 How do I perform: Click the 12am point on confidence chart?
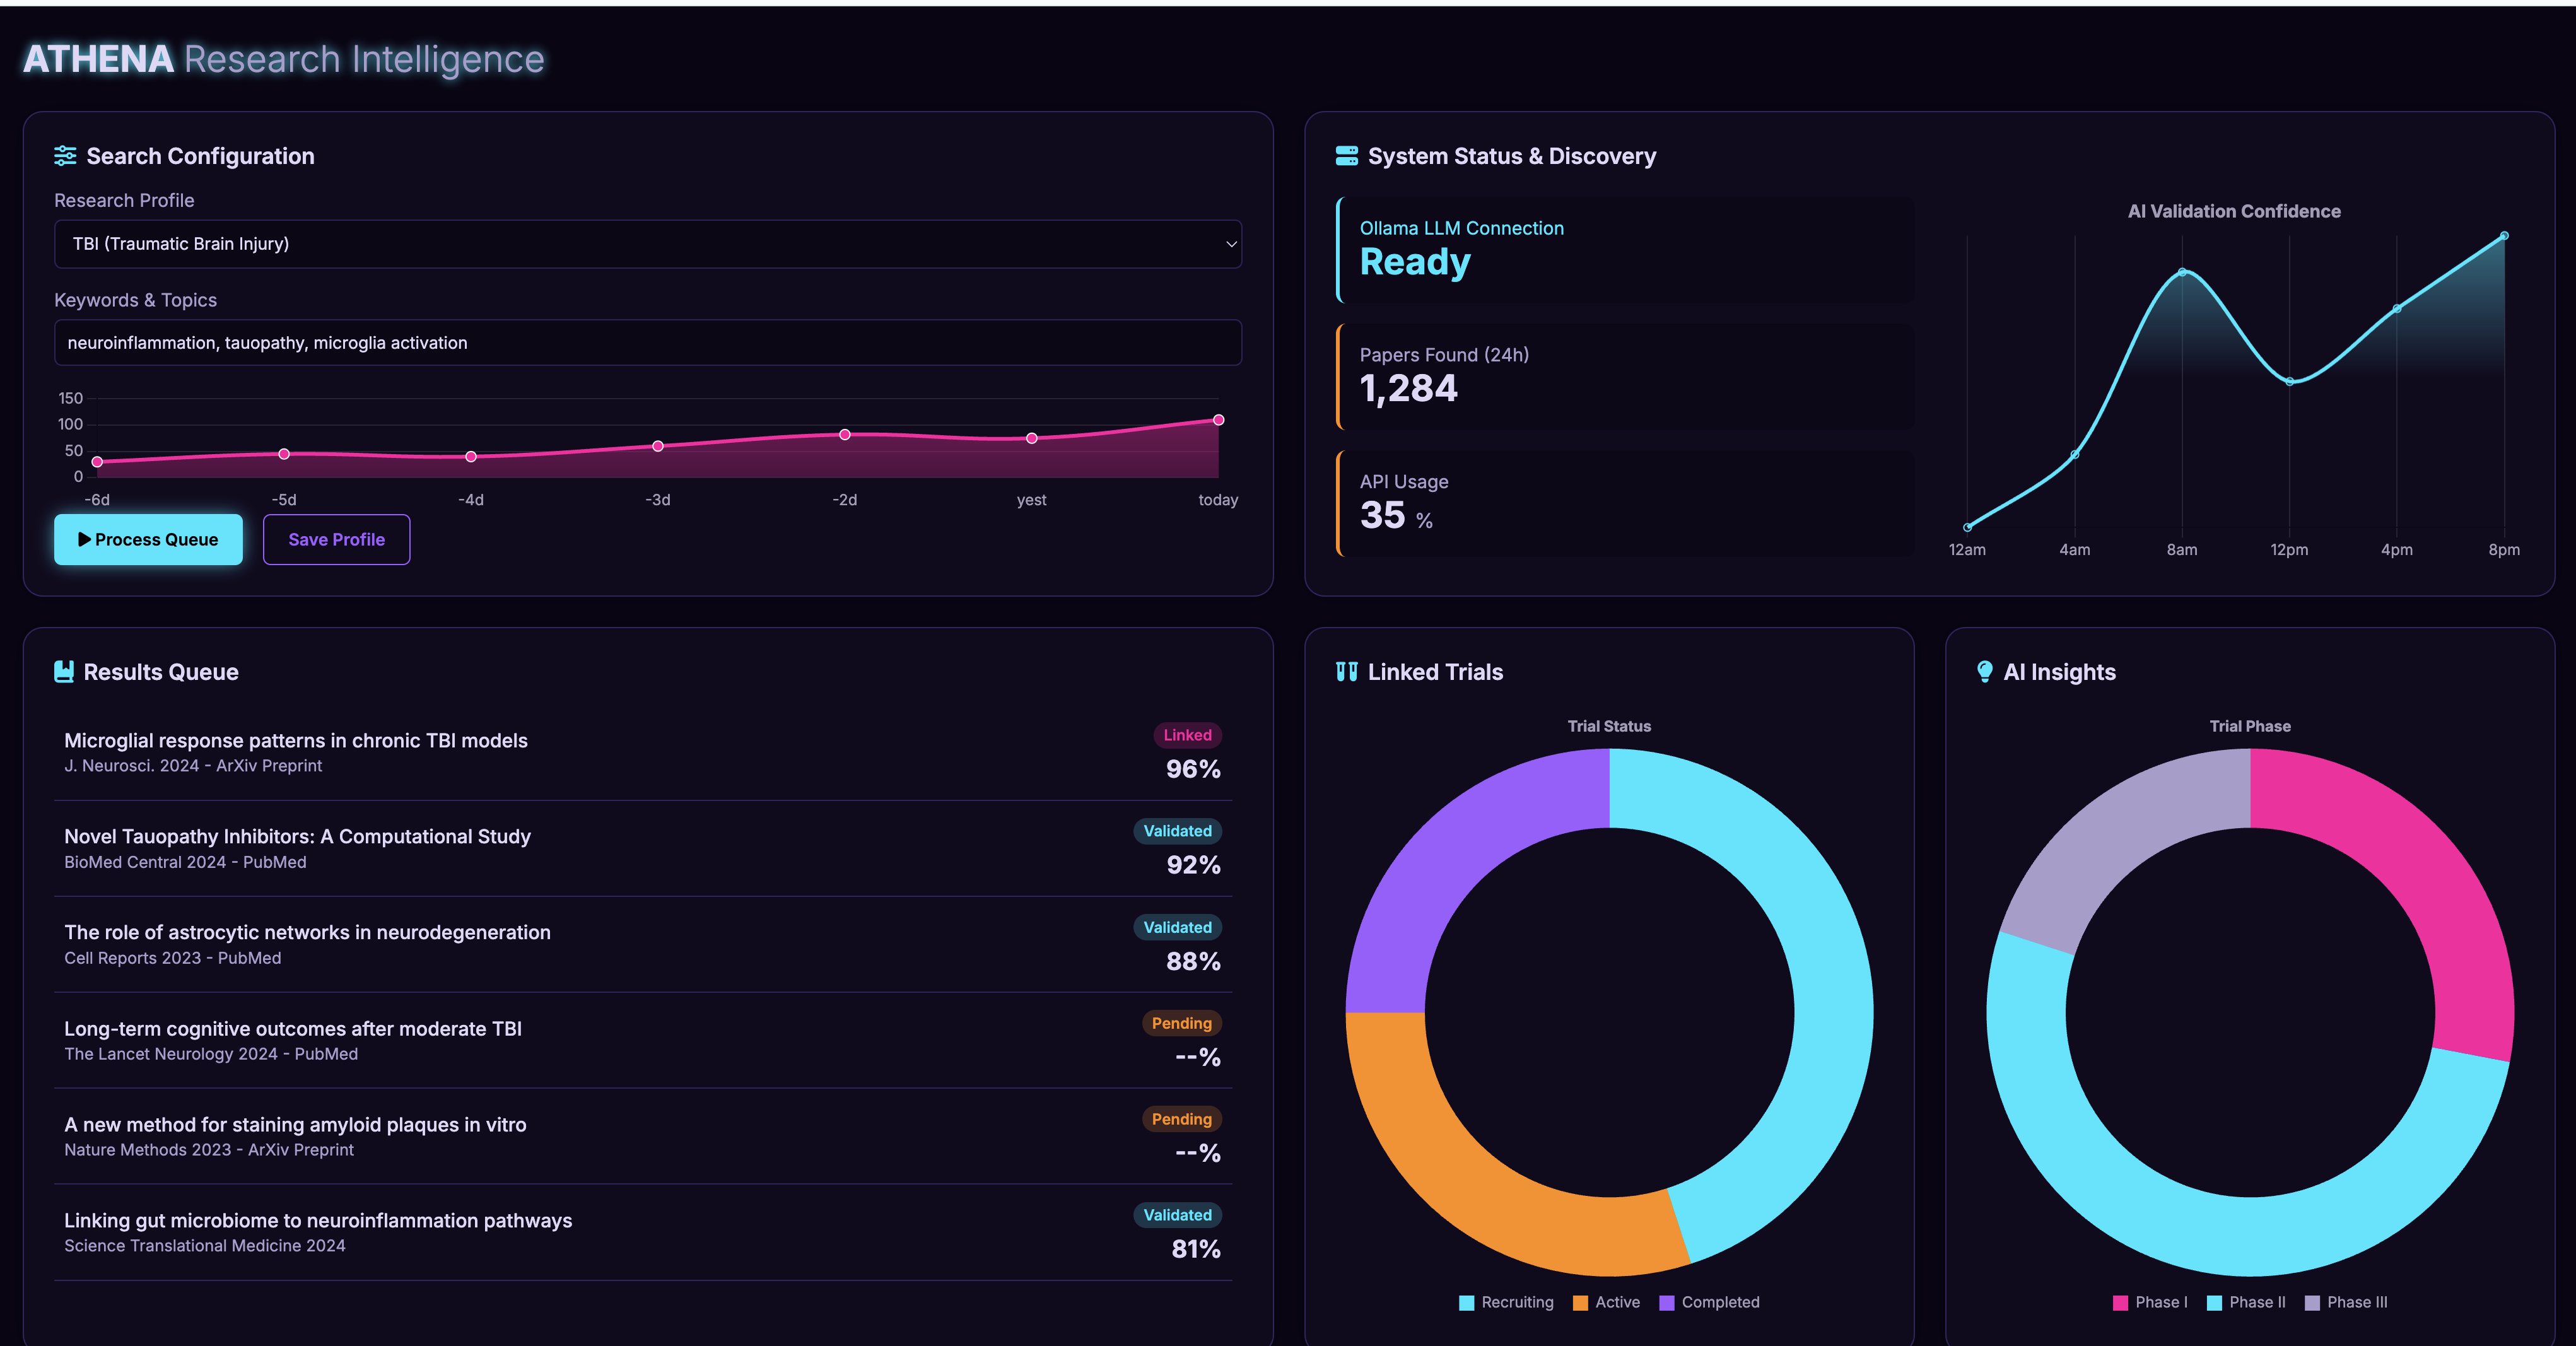[x=1967, y=527]
